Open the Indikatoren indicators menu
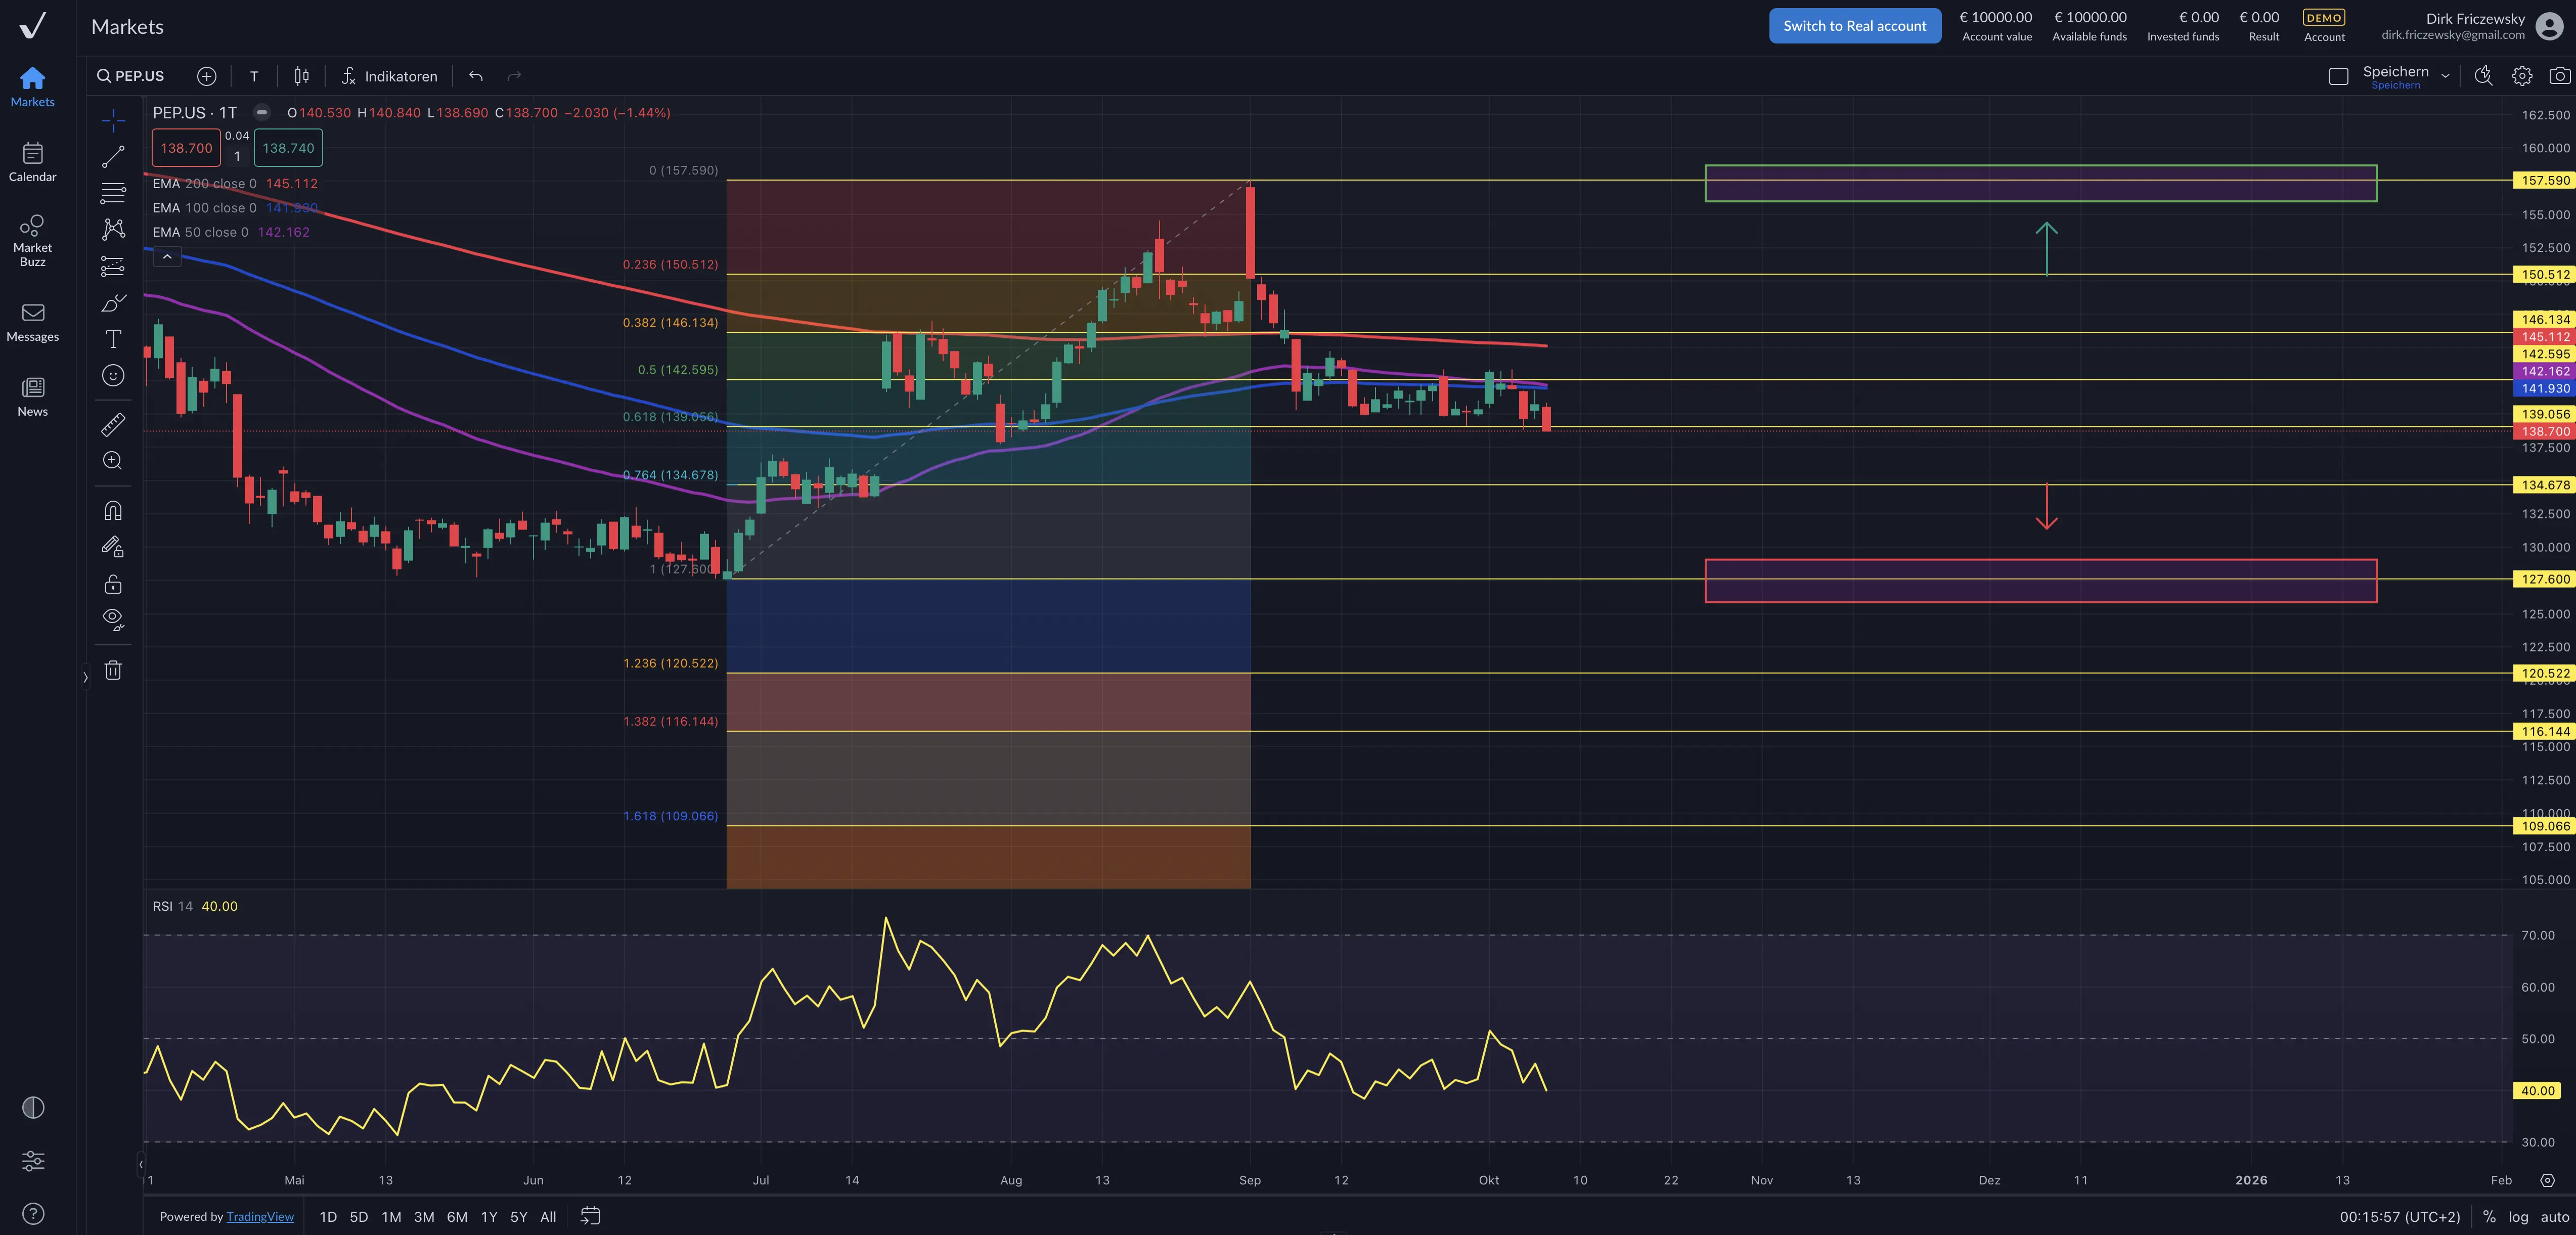Viewport: 2576px width, 1235px height. 389,76
